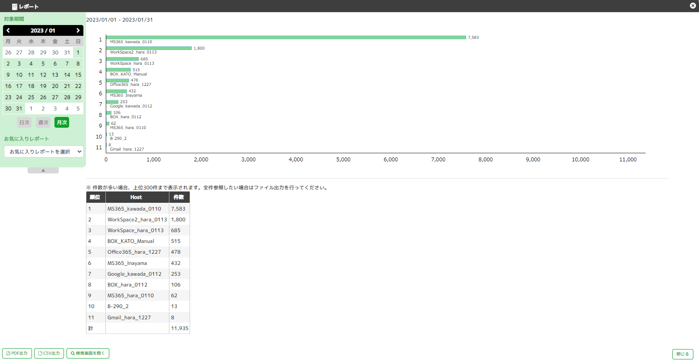Select the 月次 monthly period button
Viewport: 699px width, 362px height.
pos(62,123)
